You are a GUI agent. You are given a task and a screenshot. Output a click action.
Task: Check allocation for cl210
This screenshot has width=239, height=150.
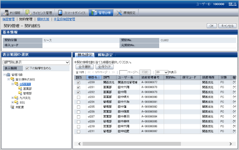[79, 127]
